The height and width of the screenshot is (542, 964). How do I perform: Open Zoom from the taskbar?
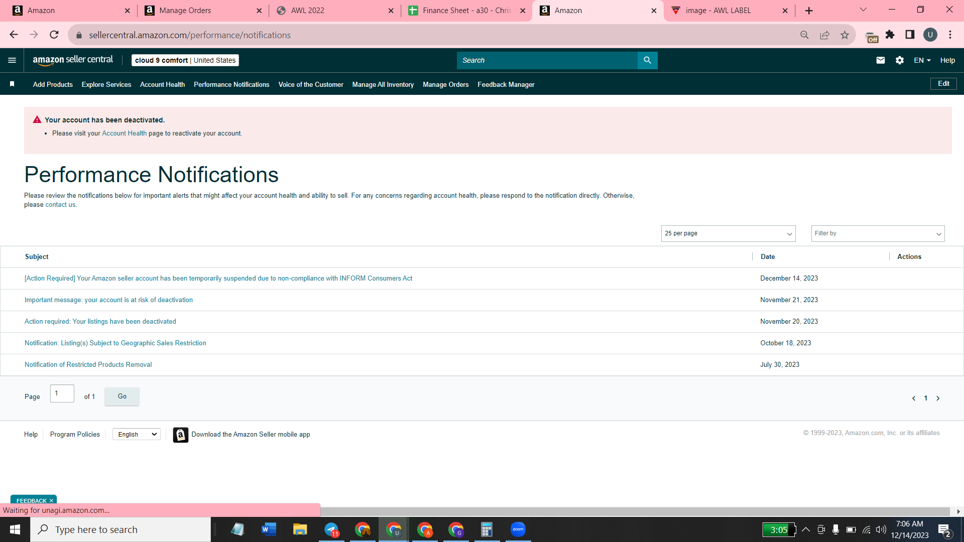[x=518, y=529]
